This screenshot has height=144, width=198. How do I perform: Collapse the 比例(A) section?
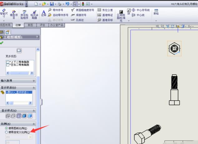coord(34,124)
